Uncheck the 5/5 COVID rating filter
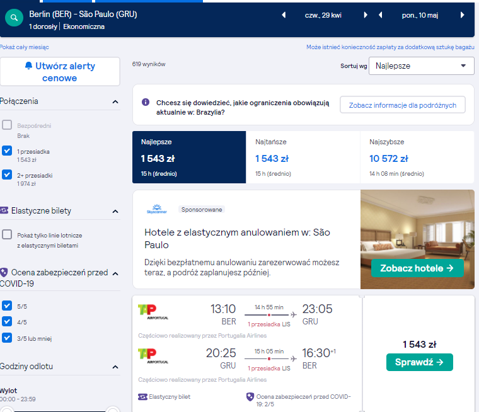This screenshot has height=412, width=479. [7, 306]
